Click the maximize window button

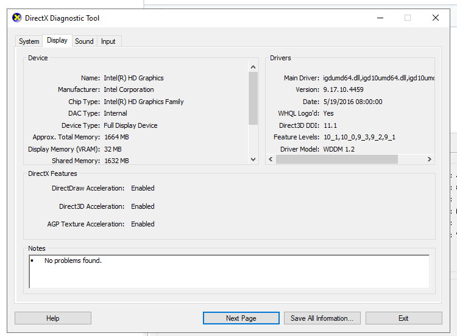coord(408,18)
